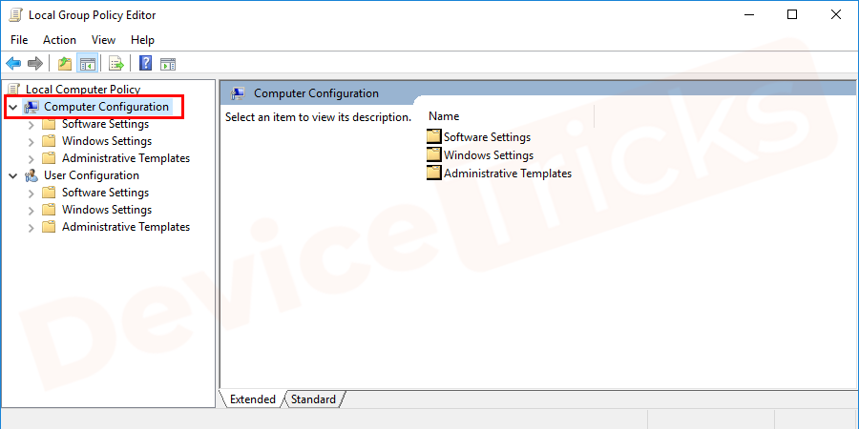Viewport: 859px width, 429px height.
Task: Expand Software Settings under Computer Configuration
Action: (31, 125)
